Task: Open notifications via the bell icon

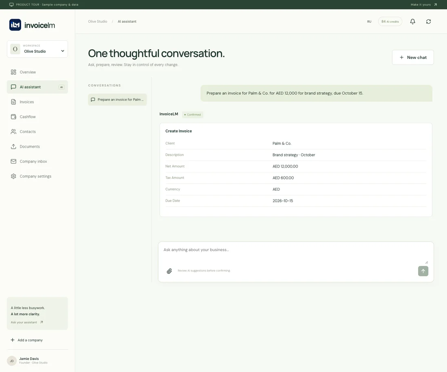Action: 412,22
